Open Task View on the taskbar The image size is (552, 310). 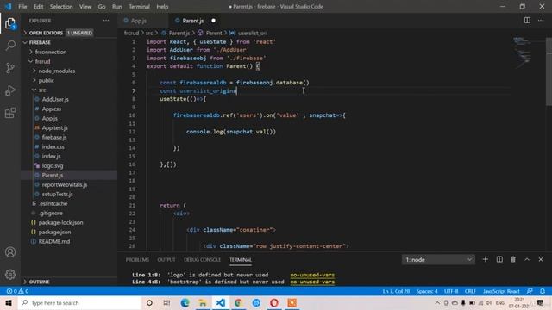point(166,302)
